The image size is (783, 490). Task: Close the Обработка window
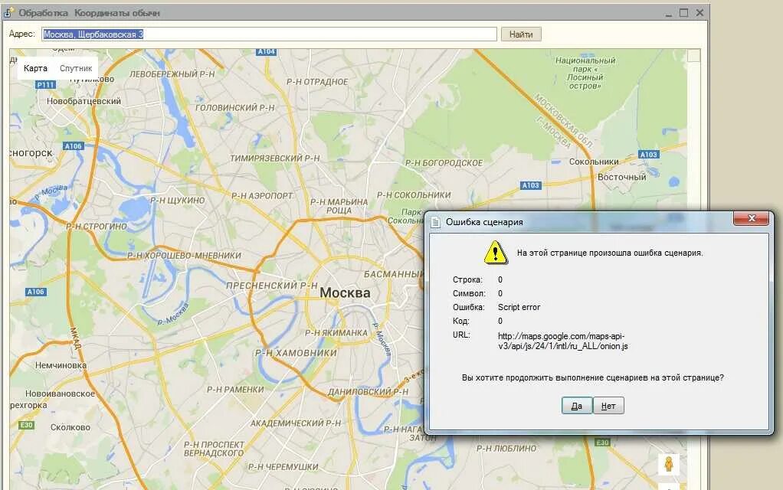[699, 13]
